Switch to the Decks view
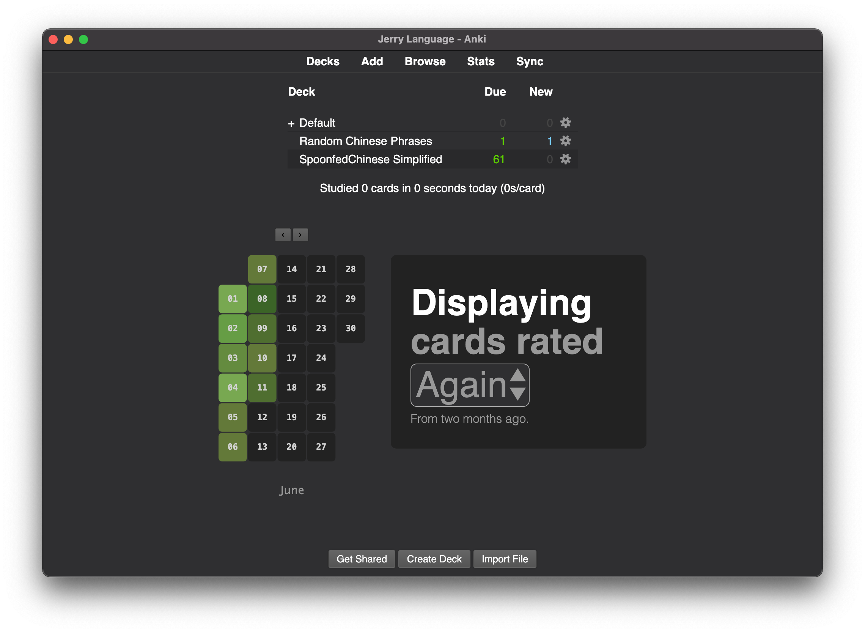This screenshot has height=633, width=865. point(322,61)
